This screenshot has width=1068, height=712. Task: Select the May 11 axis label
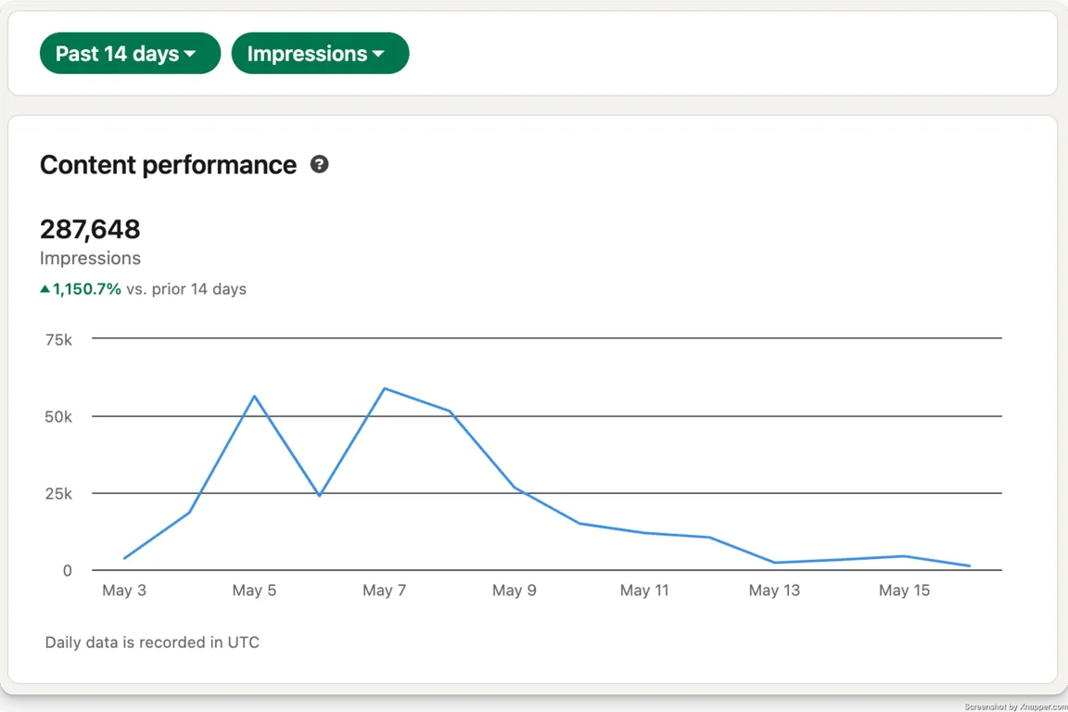point(644,590)
